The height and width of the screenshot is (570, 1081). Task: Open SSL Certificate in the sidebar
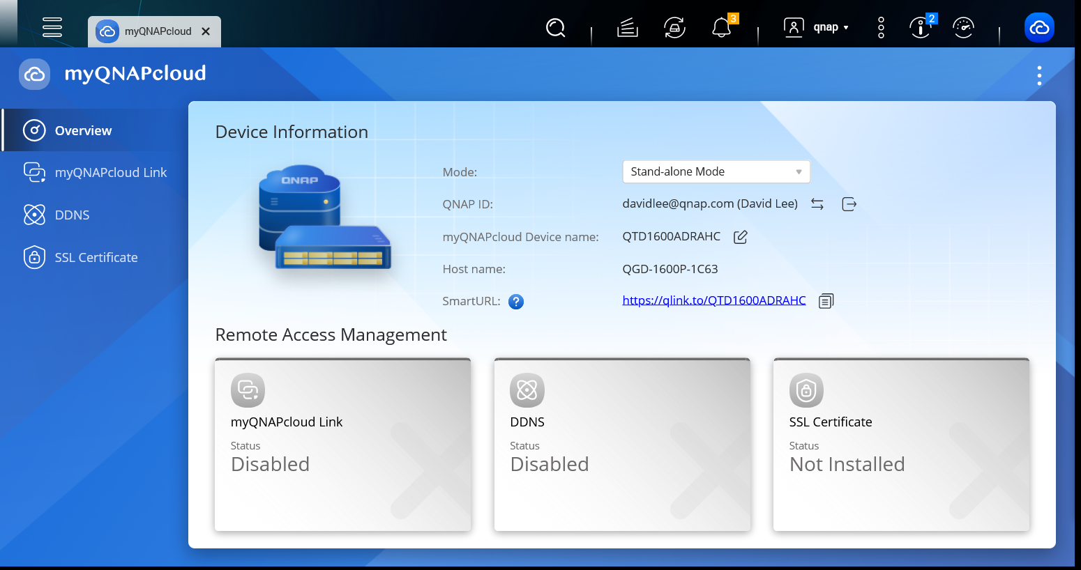click(95, 257)
